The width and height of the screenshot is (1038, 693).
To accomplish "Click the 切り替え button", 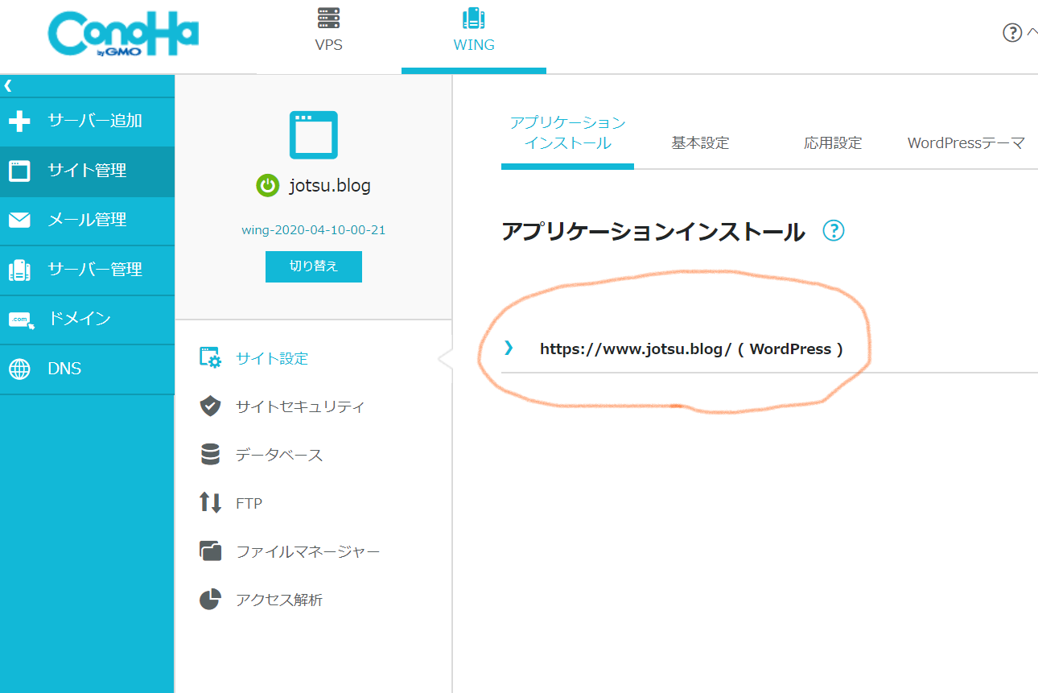I will click(x=313, y=266).
